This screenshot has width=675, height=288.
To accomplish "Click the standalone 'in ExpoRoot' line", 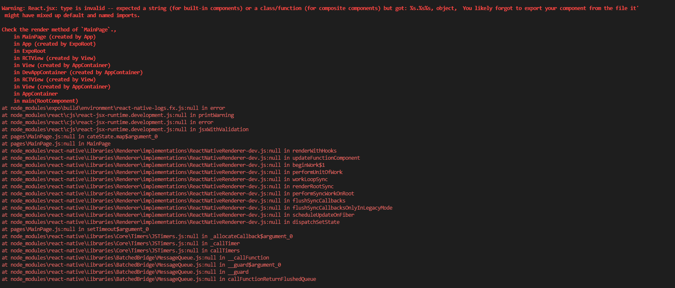I will (x=29, y=51).
